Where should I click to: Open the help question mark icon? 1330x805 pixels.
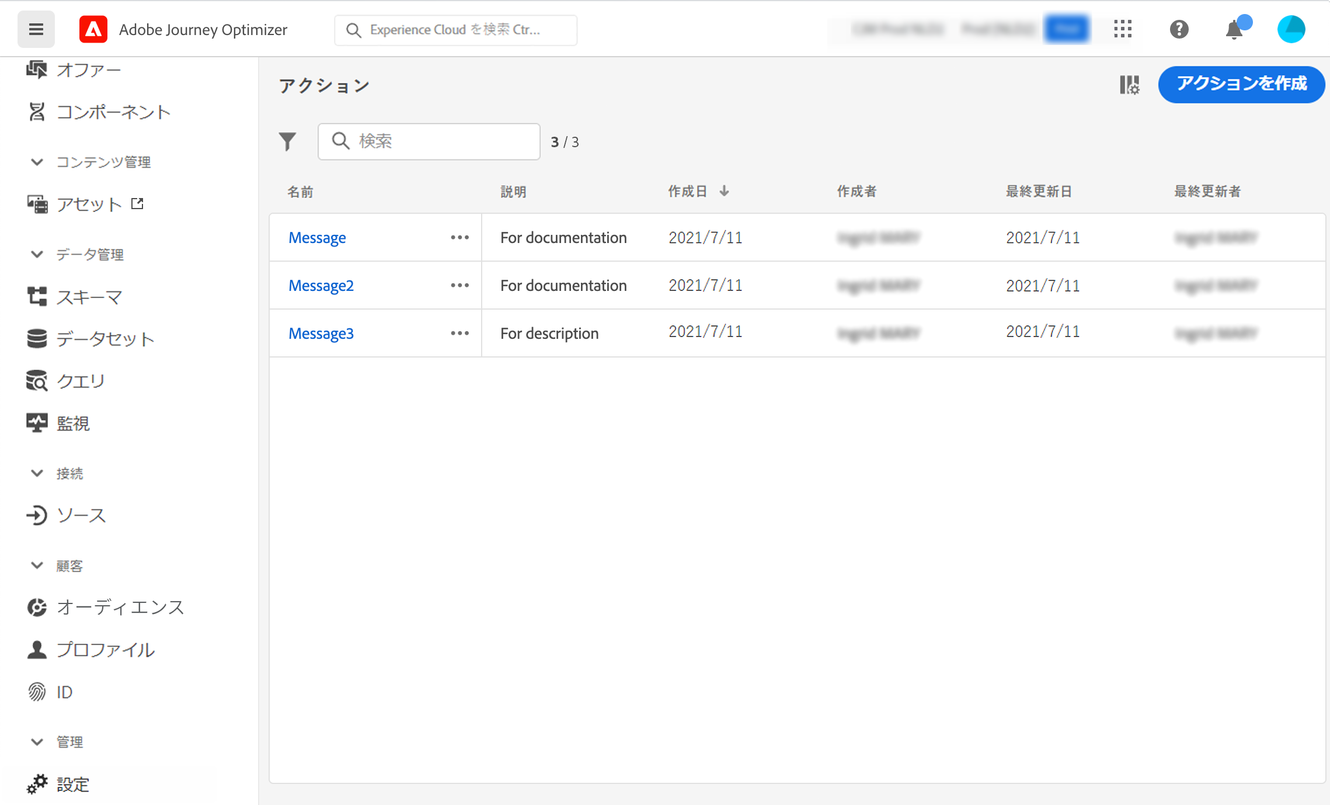pyautogui.click(x=1179, y=29)
